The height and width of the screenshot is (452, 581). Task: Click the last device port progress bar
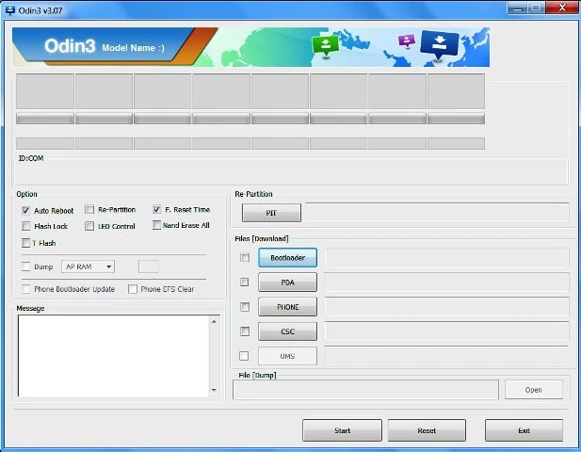click(x=456, y=119)
